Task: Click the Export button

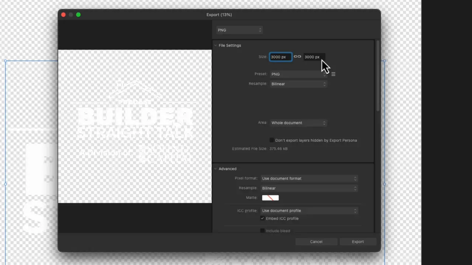Action: [357, 241]
